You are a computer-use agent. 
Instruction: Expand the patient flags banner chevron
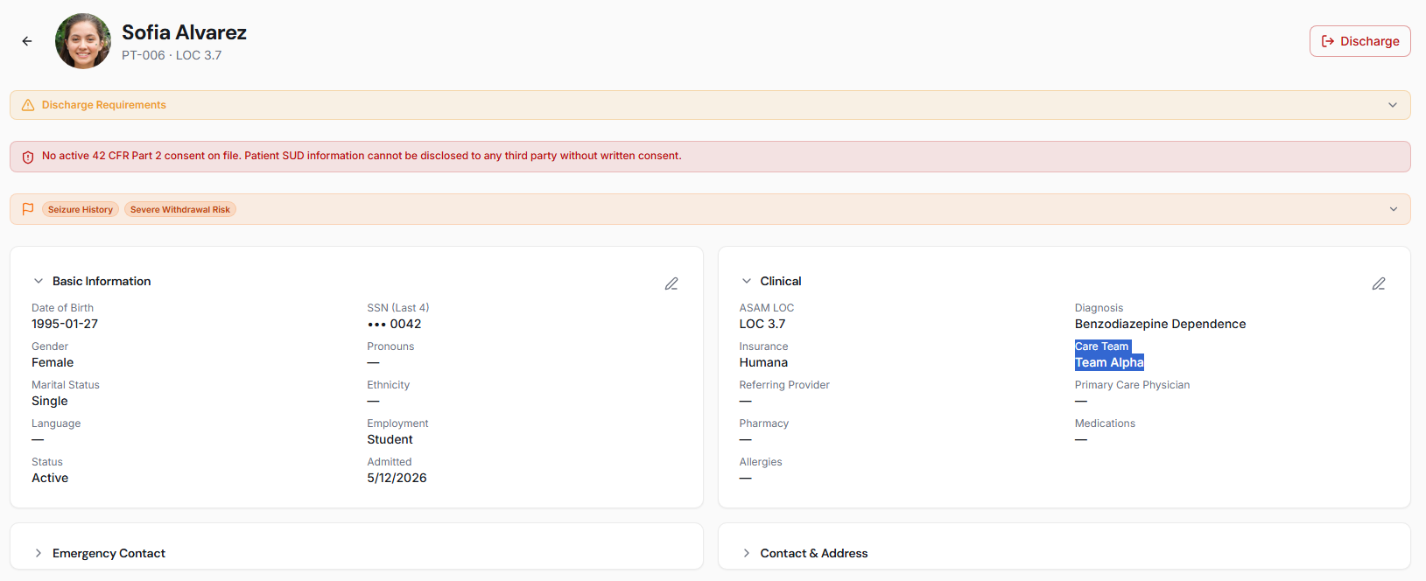click(x=1393, y=209)
